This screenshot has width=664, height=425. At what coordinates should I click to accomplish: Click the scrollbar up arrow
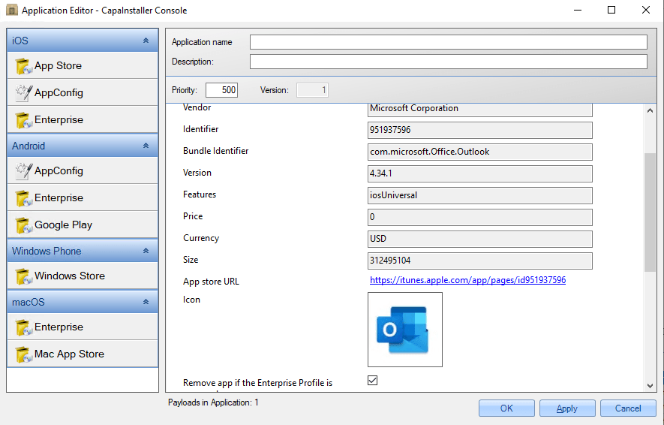coord(650,110)
